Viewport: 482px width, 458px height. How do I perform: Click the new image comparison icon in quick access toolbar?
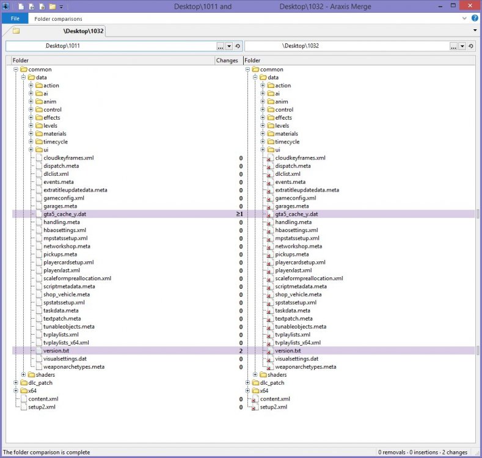(42, 7)
